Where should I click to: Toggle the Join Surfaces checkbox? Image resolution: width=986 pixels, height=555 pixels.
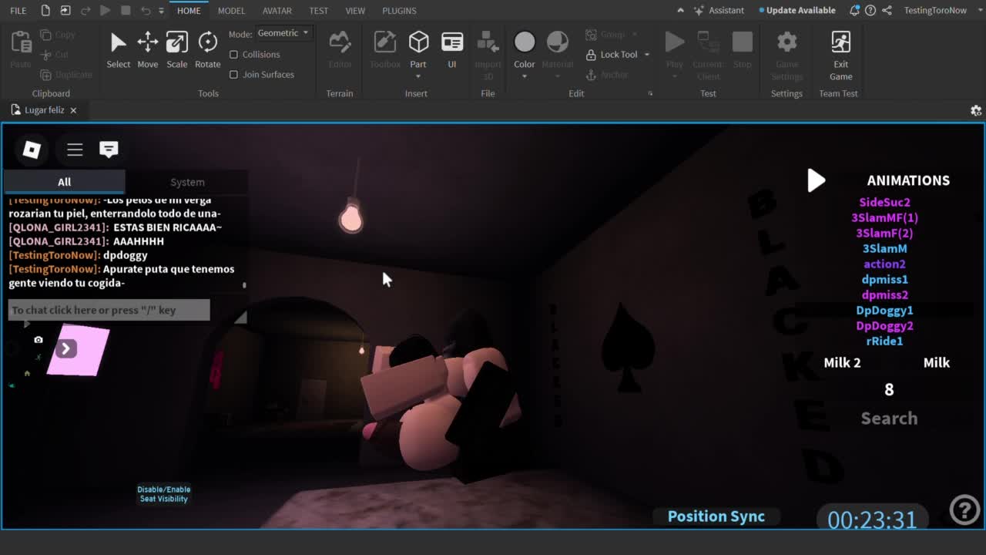coord(234,75)
